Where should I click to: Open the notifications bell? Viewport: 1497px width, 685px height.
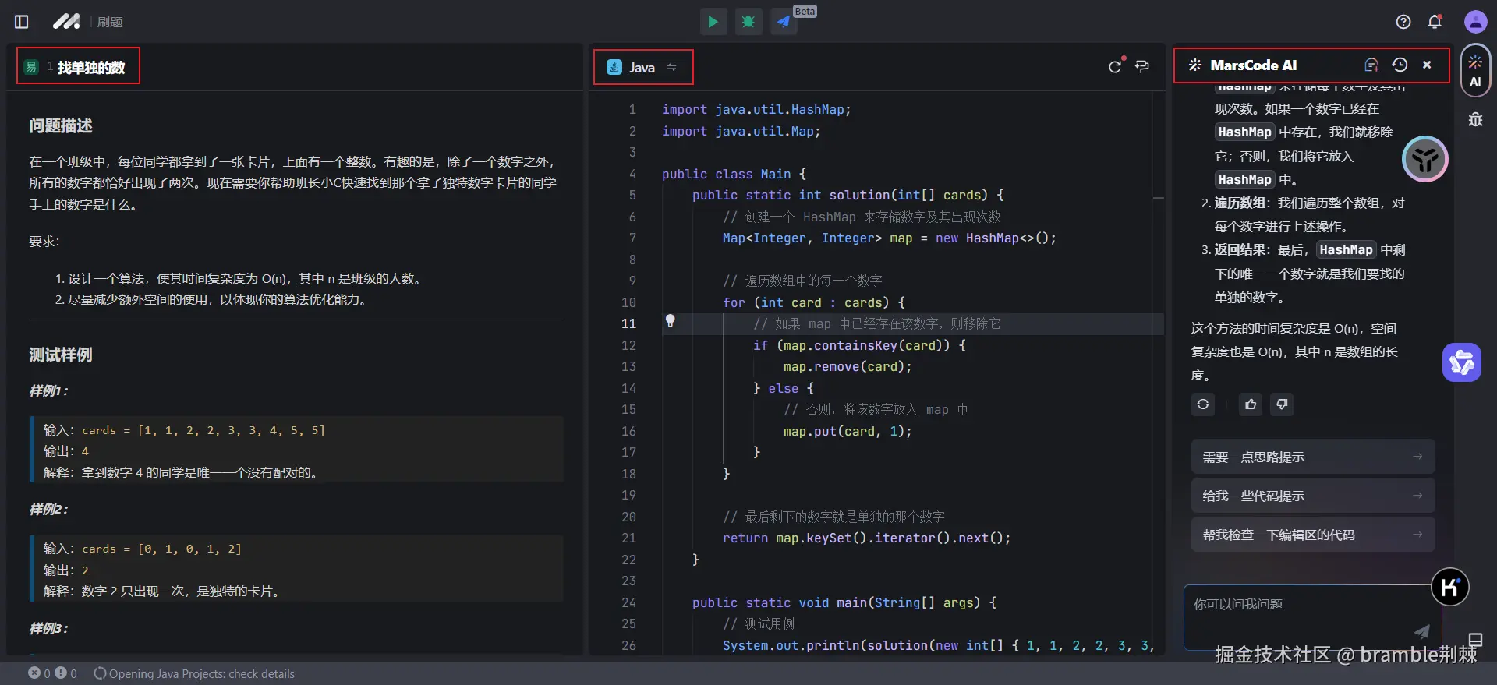pyautogui.click(x=1435, y=22)
